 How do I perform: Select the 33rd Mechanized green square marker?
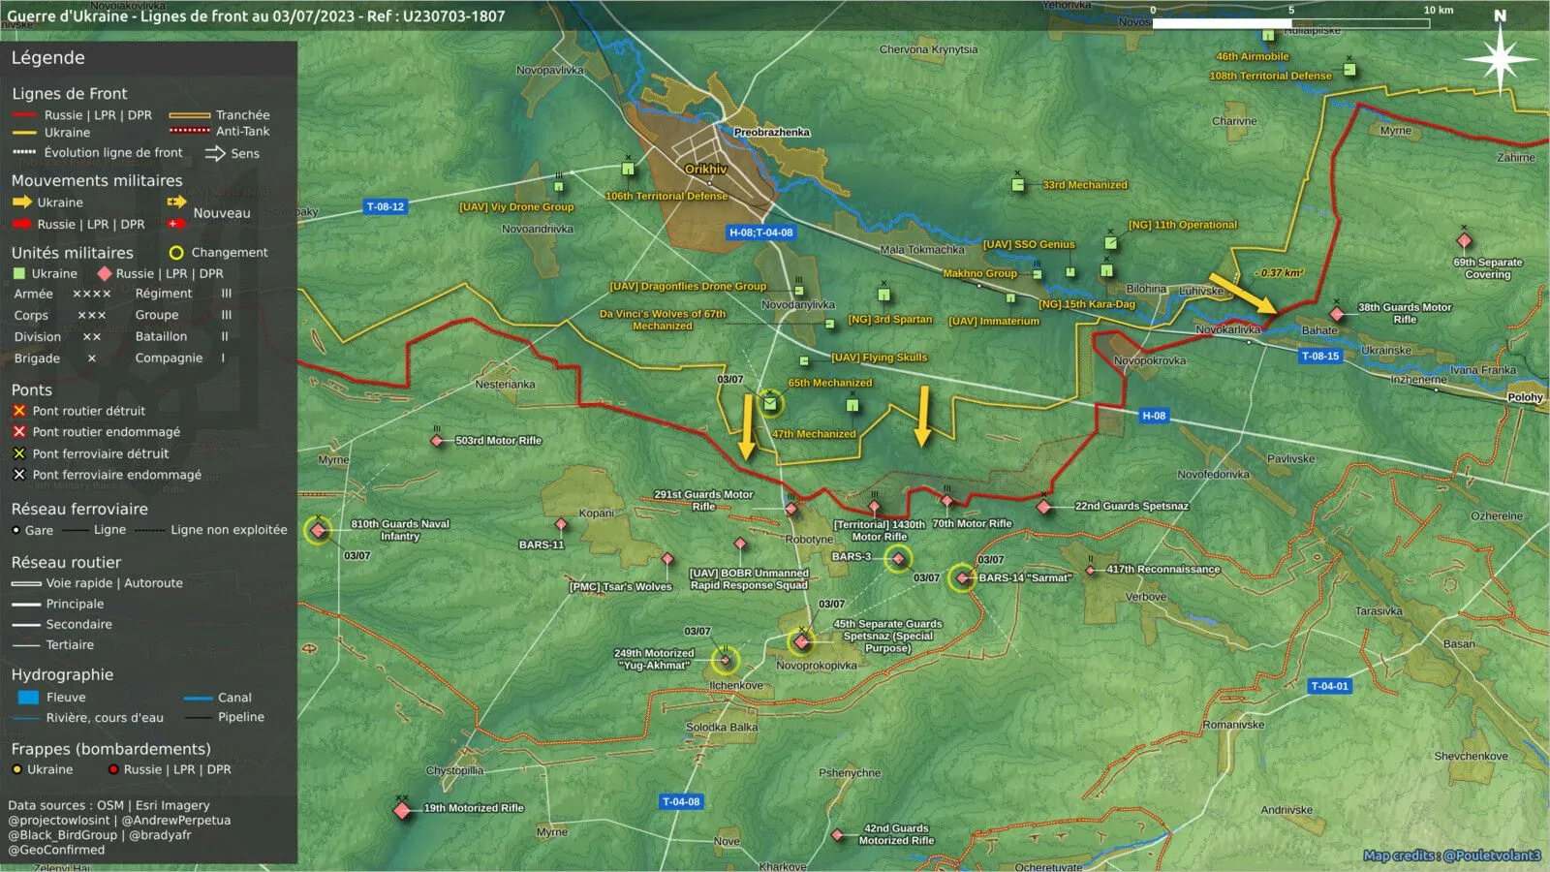coord(1018,184)
